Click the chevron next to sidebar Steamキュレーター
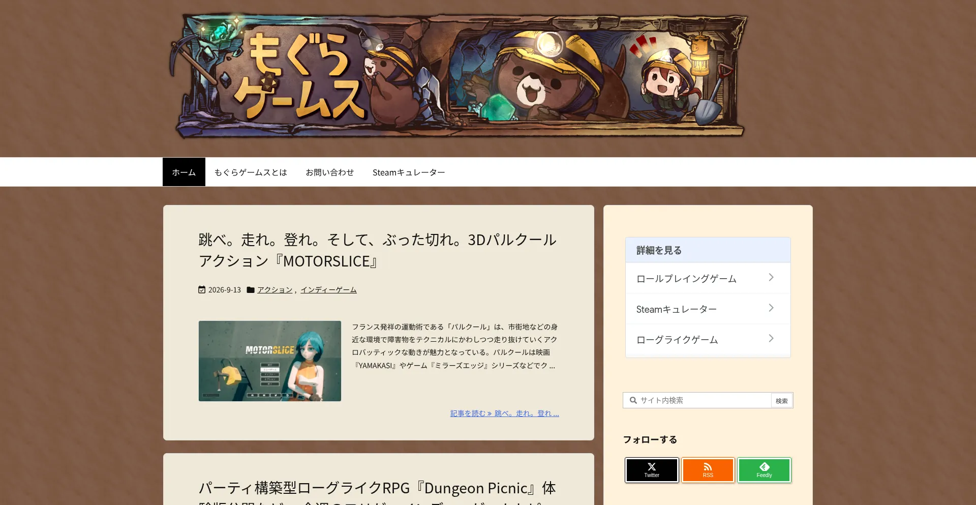Image resolution: width=976 pixels, height=505 pixels. [x=771, y=308]
